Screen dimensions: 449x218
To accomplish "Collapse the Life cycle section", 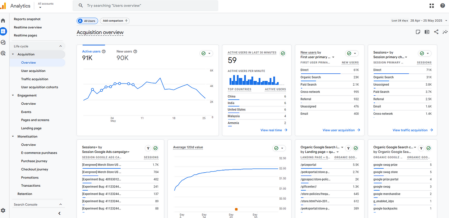I will tap(60, 46).
